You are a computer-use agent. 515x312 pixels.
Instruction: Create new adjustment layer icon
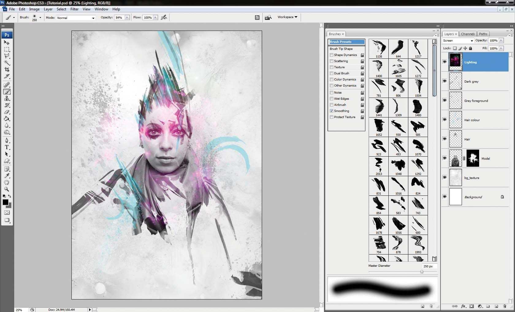480,306
